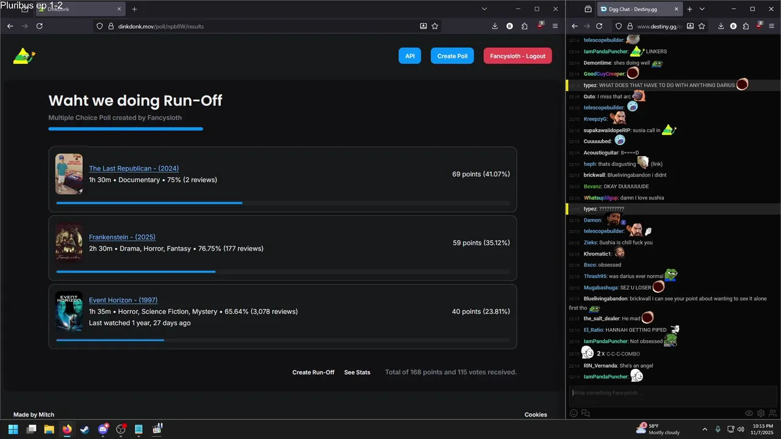Go back in the Destiny.gg chat window

coord(574,26)
